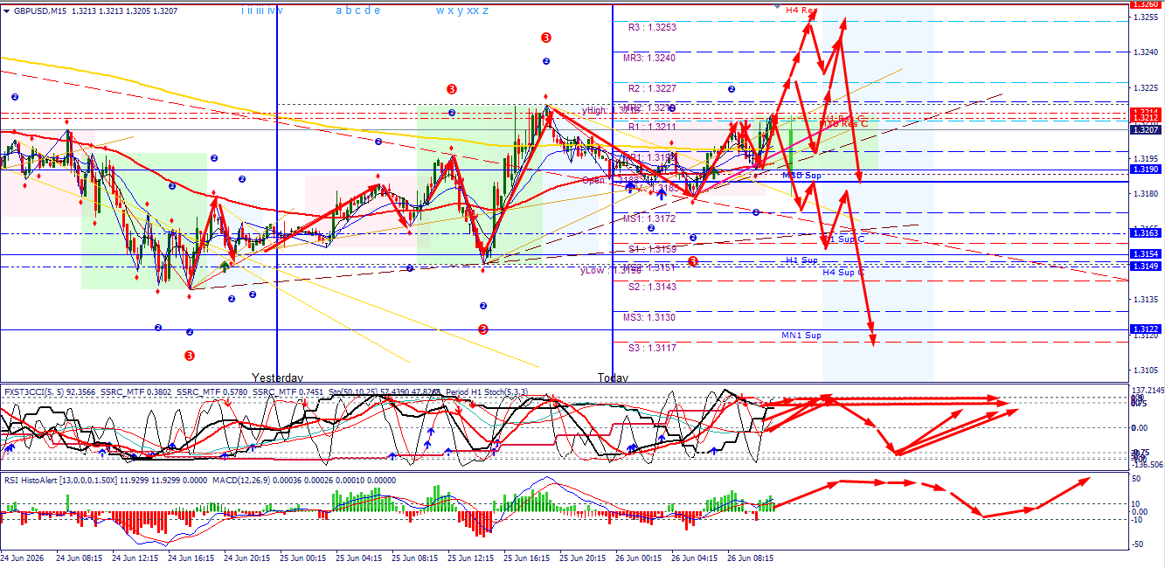The image size is (1165, 568).
Task: Click the 1.3225 price scale value
Action: pos(1147,88)
